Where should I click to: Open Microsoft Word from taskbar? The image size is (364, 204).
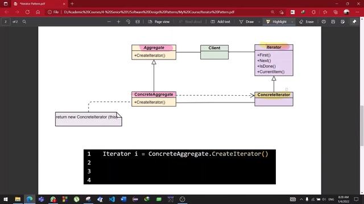point(123,199)
